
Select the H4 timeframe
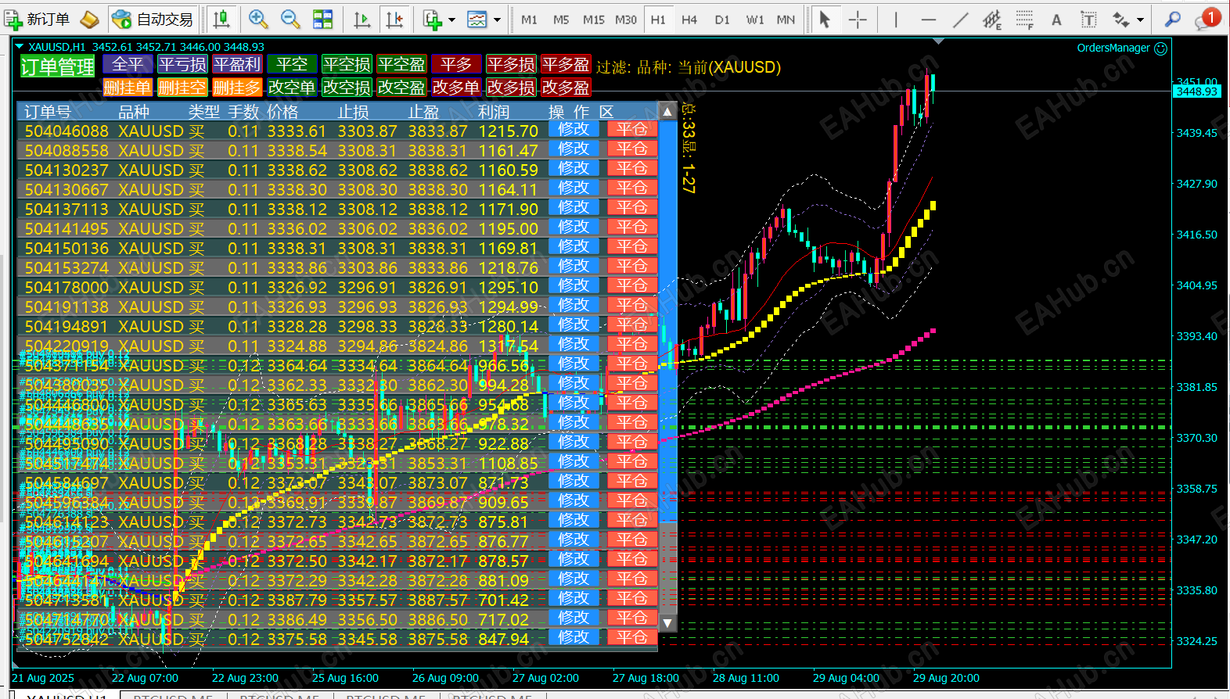(689, 20)
